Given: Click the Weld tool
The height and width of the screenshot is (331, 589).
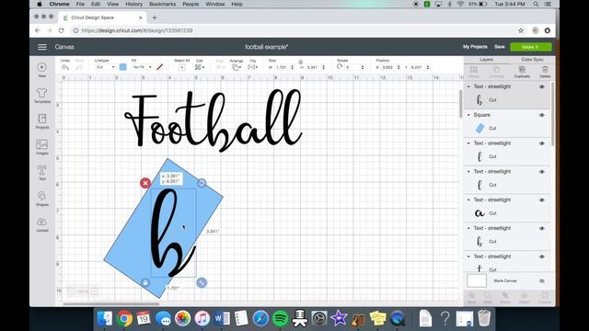Looking at the screenshot, I should click(488, 295).
